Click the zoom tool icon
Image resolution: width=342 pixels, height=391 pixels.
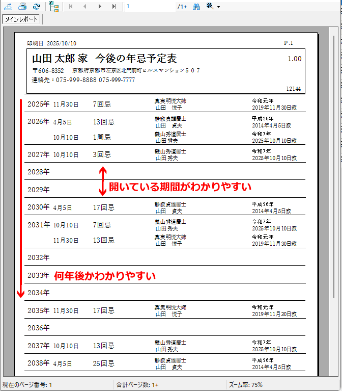coord(210,7)
